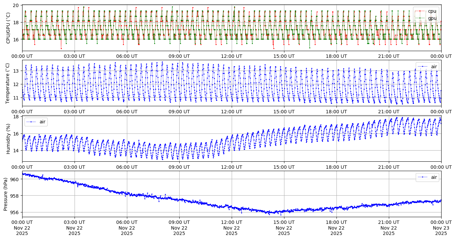Click 09:00 UT tick under the Temperature plot
The width and height of the screenshot is (455, 239).
click(179, 112)
